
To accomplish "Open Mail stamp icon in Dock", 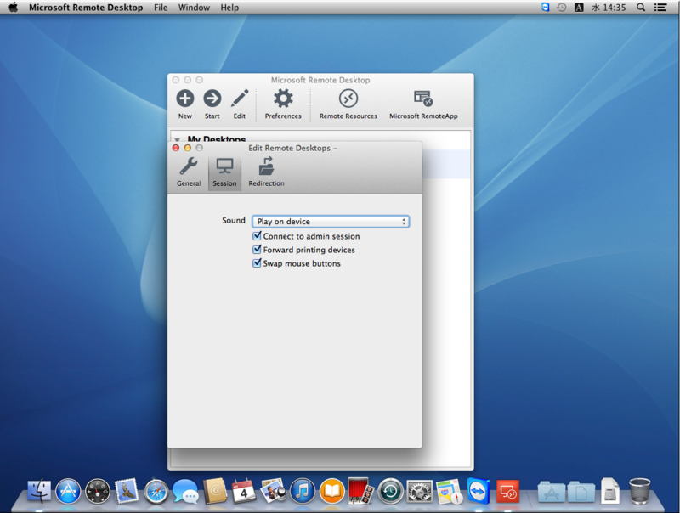I will (126, 491).
